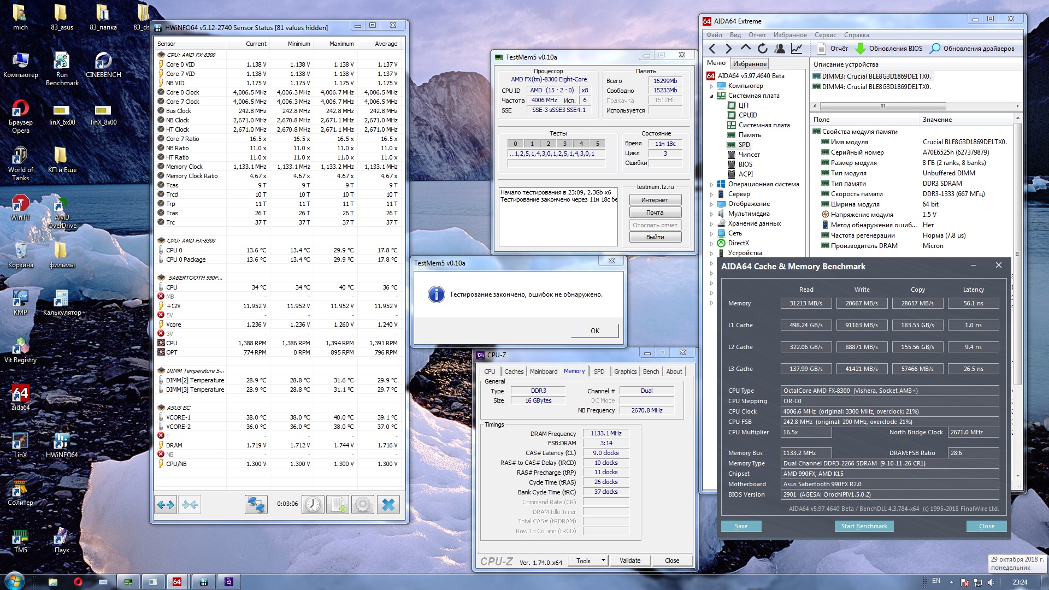Open the CPU-Z Tools dropdown arrow

pos(603,560)
